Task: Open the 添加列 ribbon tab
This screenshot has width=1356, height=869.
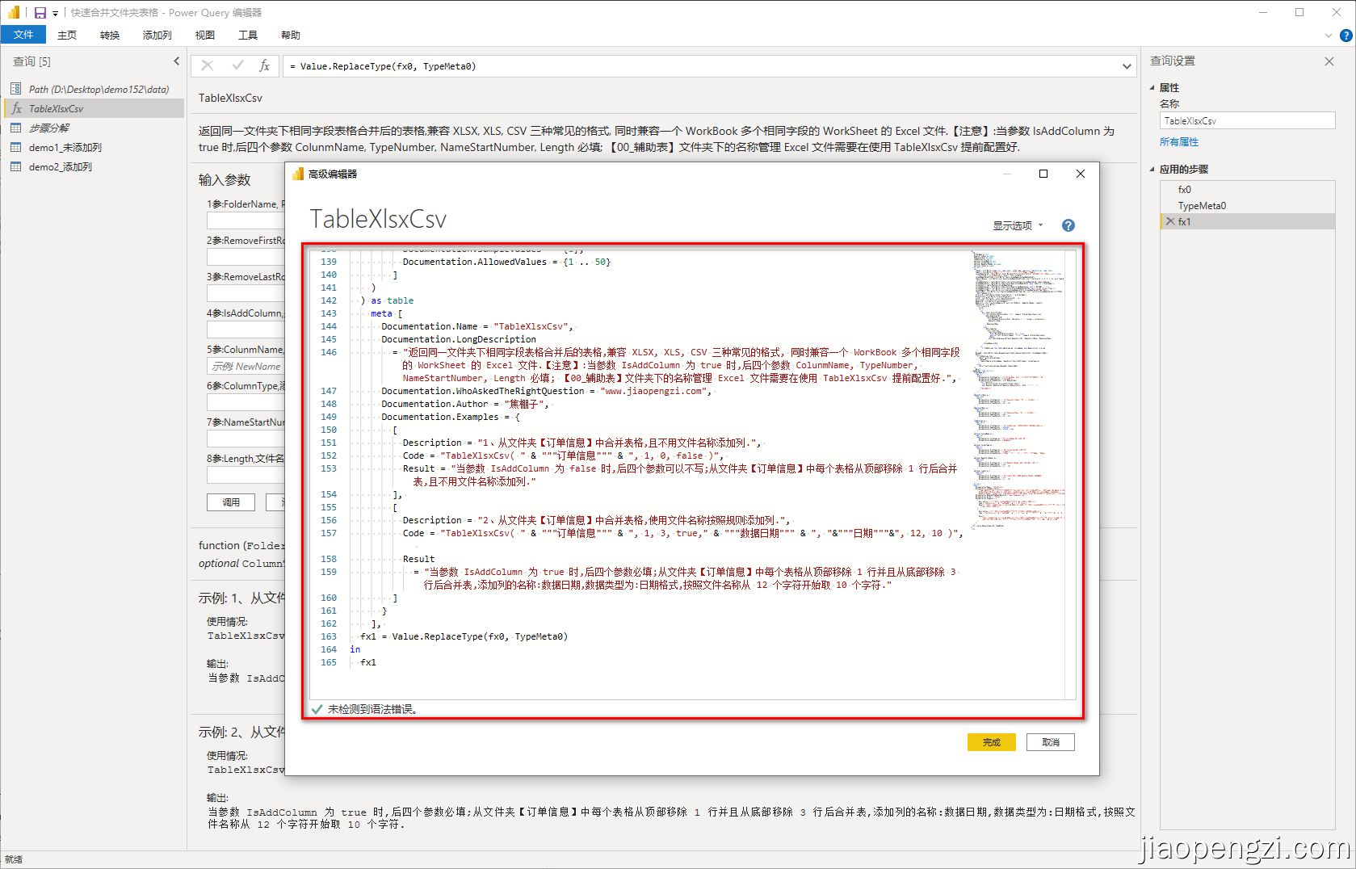Action: point(157,35)
